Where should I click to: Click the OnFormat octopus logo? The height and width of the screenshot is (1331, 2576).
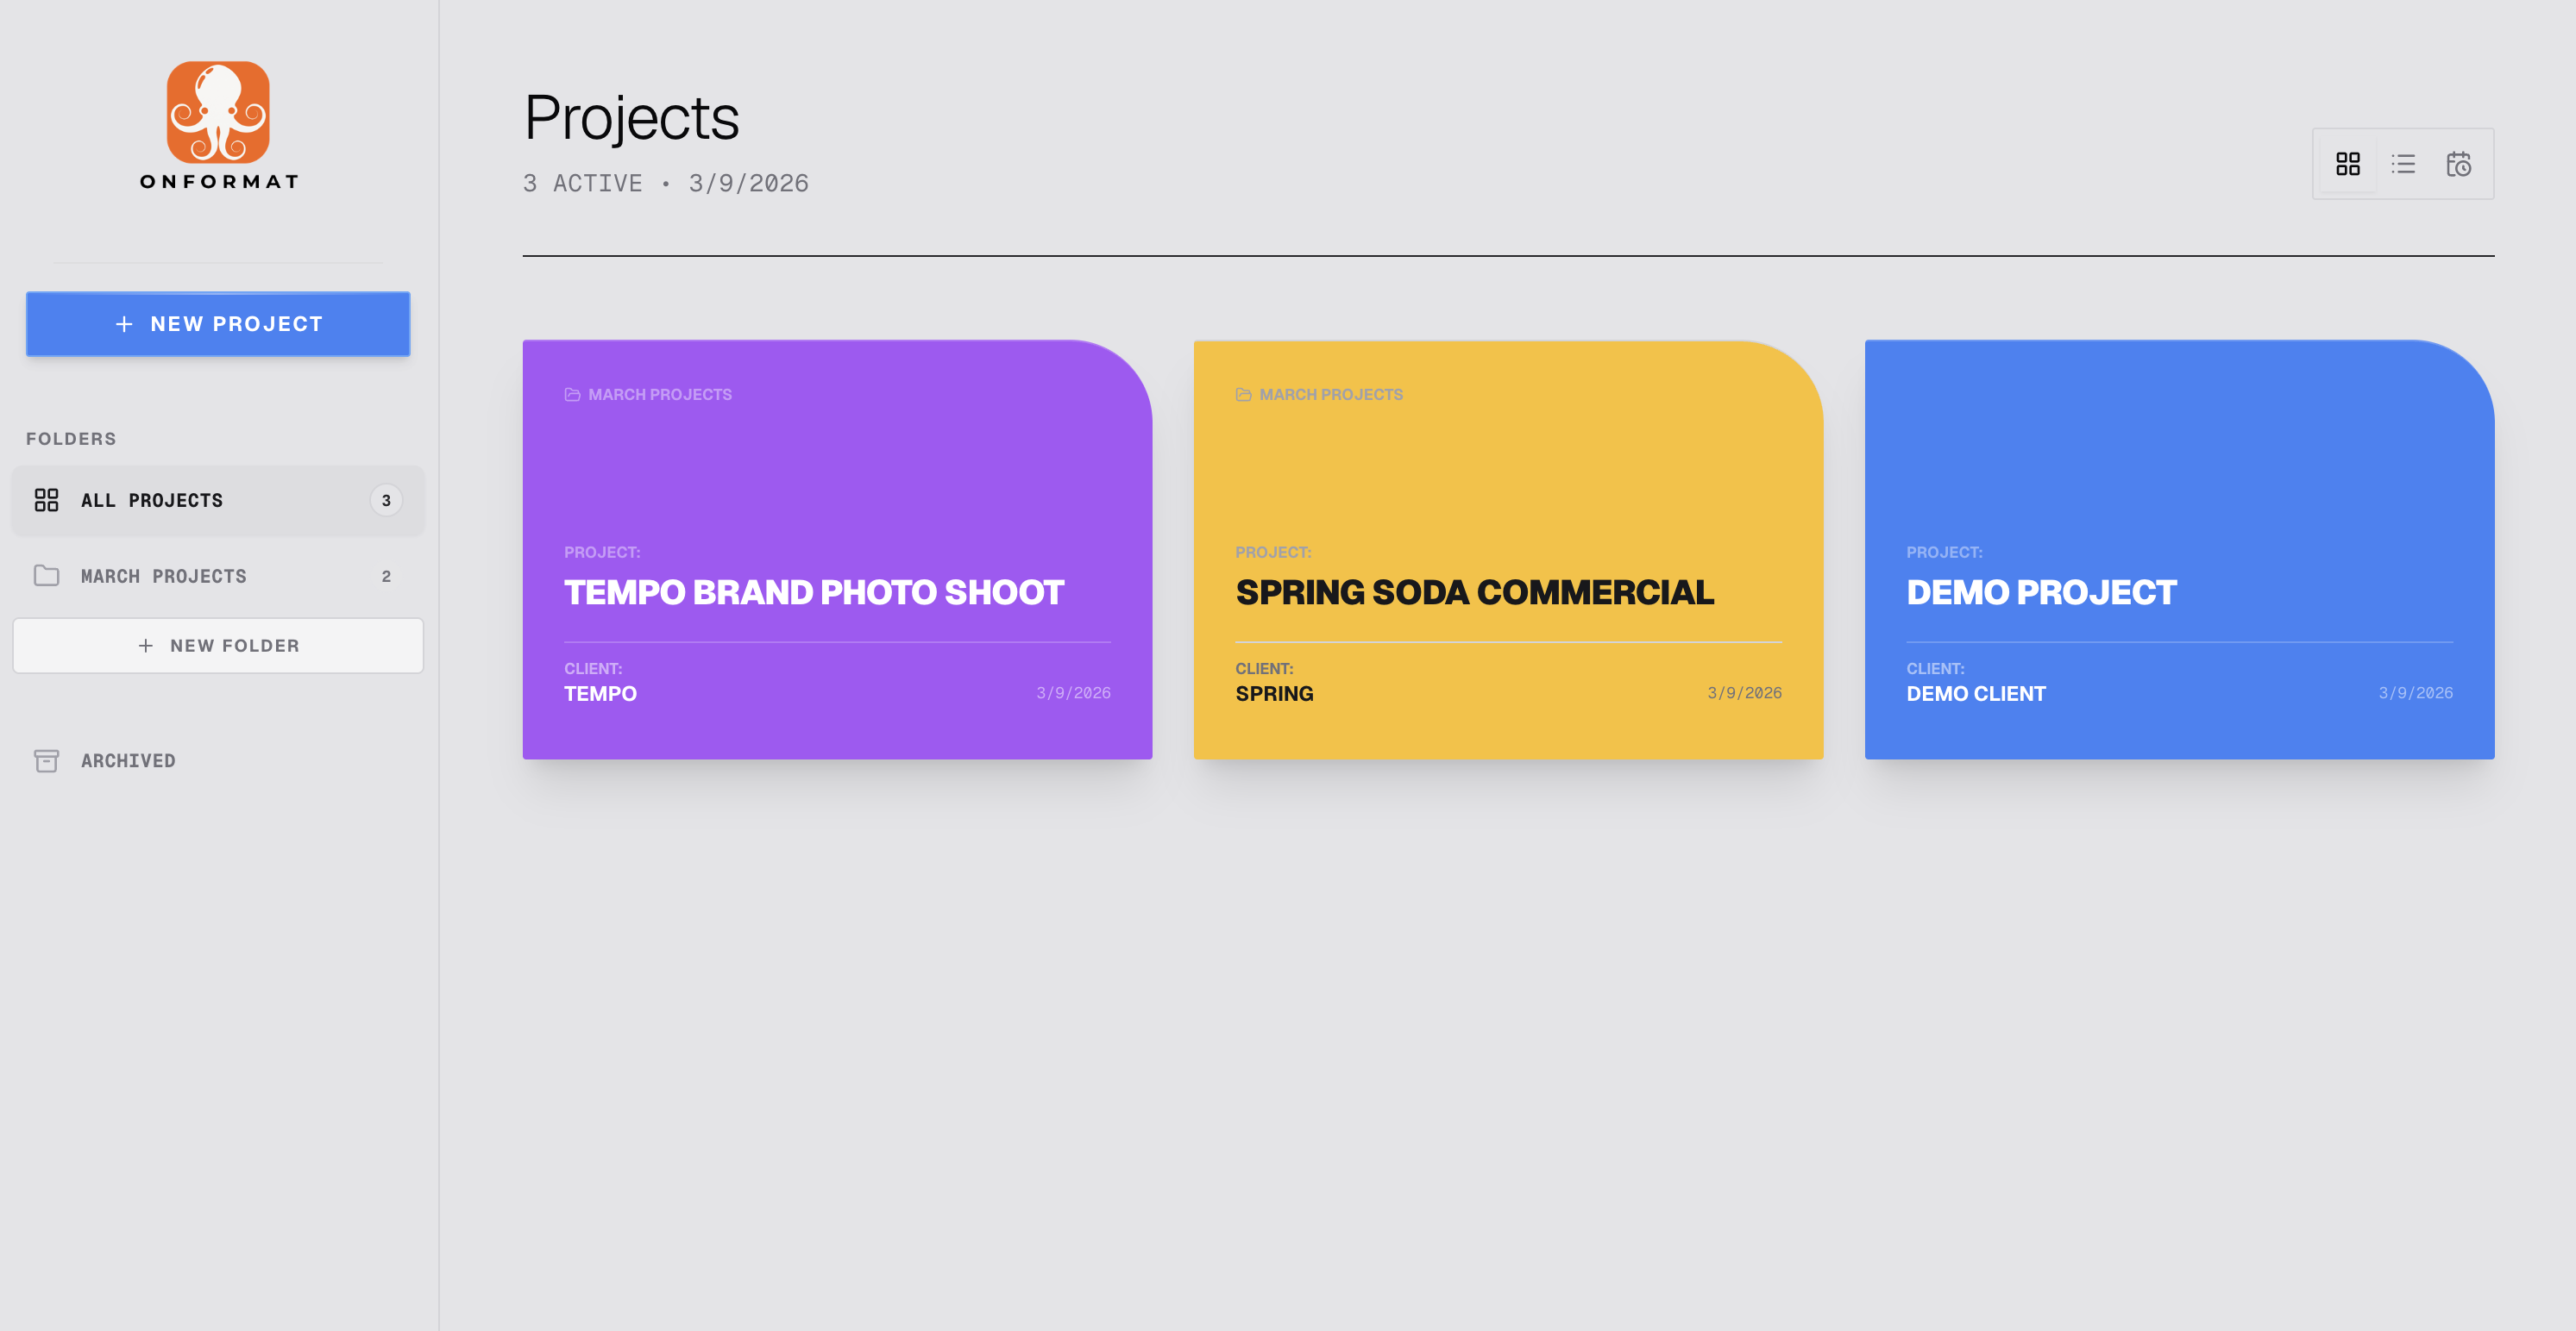pyautogui.click(x=218, y=113)
